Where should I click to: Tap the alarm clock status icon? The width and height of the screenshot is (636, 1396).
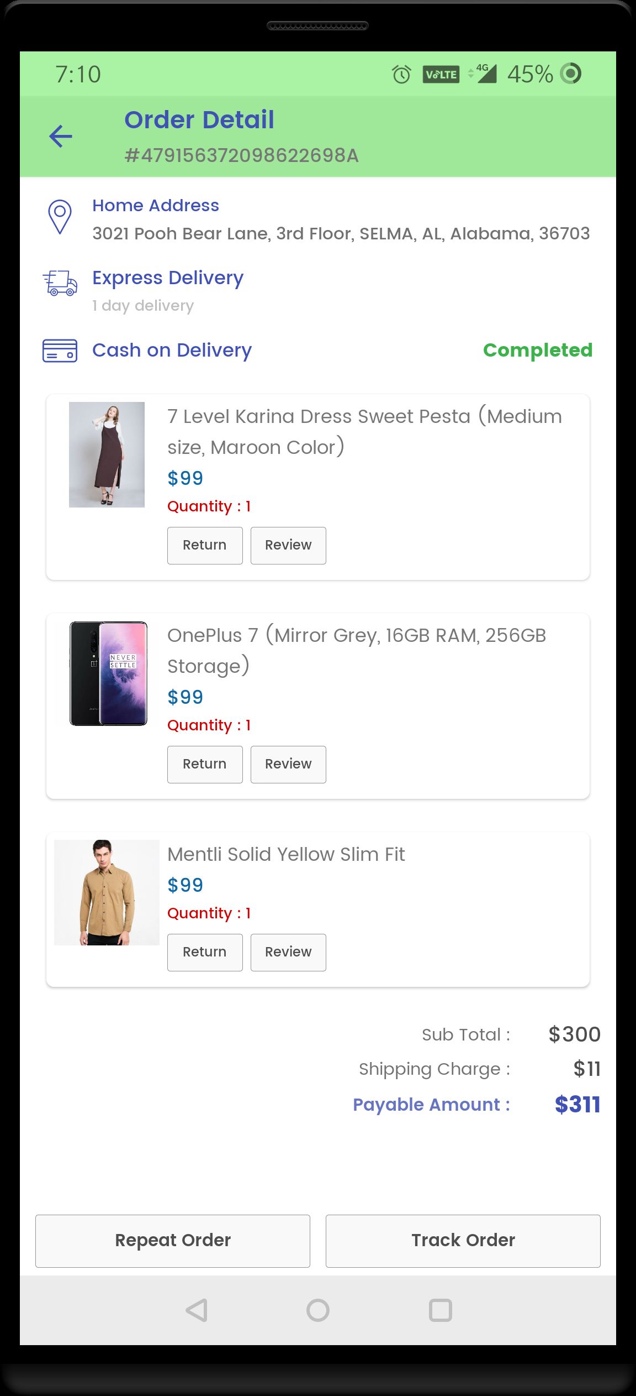point(401,74)
